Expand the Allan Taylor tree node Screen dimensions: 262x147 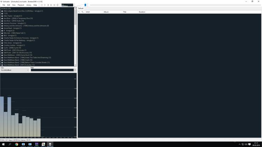click(2, 16)
